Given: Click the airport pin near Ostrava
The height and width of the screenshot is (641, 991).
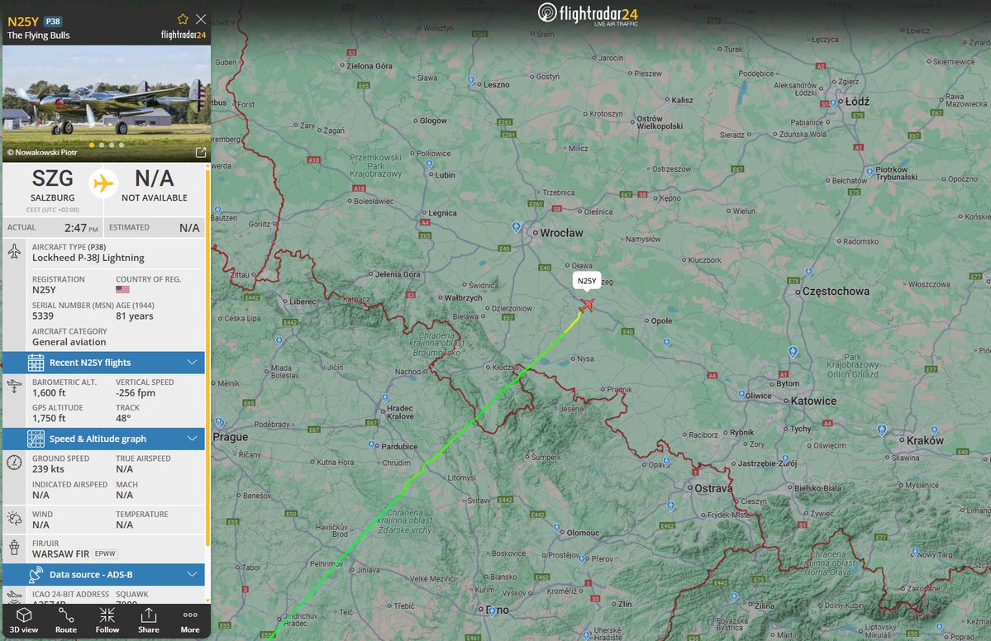Looking at the screenshot, I should point(671,506).
